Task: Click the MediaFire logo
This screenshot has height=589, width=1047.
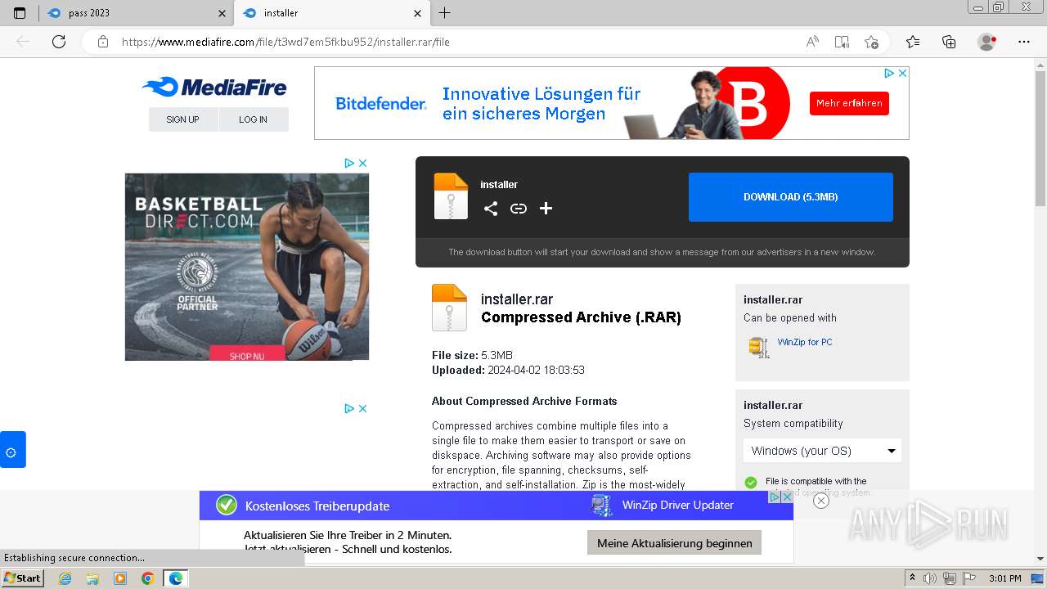Action: click(x=214, y=87)
